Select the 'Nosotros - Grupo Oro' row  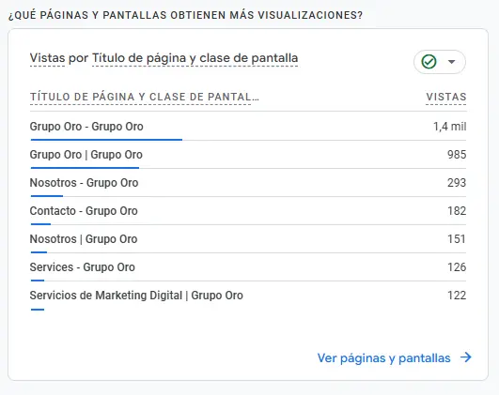click(248, 183)
